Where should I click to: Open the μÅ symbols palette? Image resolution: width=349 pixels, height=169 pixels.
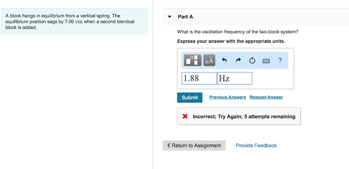209,61
